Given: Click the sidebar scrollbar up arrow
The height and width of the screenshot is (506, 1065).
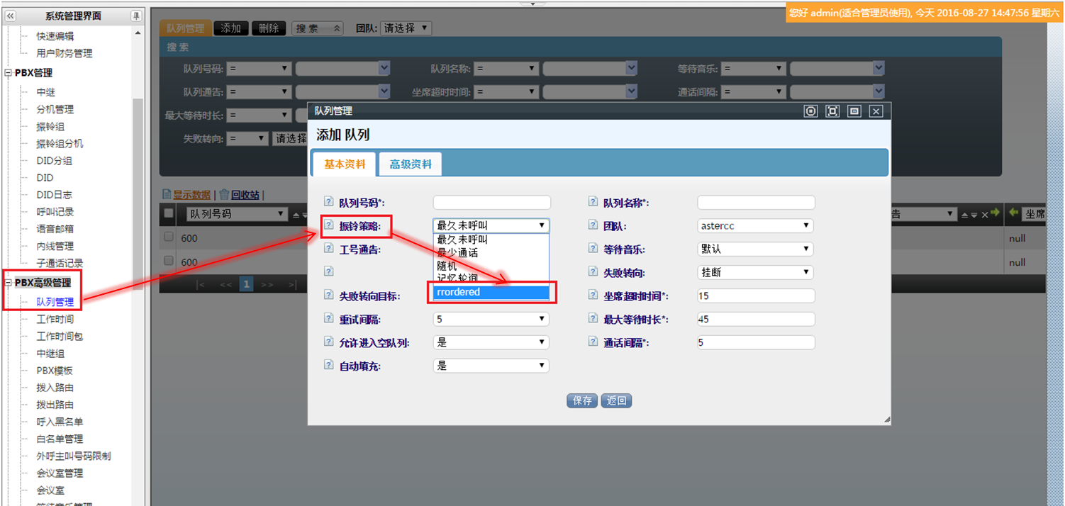Looking at the screenshot, I should point(138,33).
